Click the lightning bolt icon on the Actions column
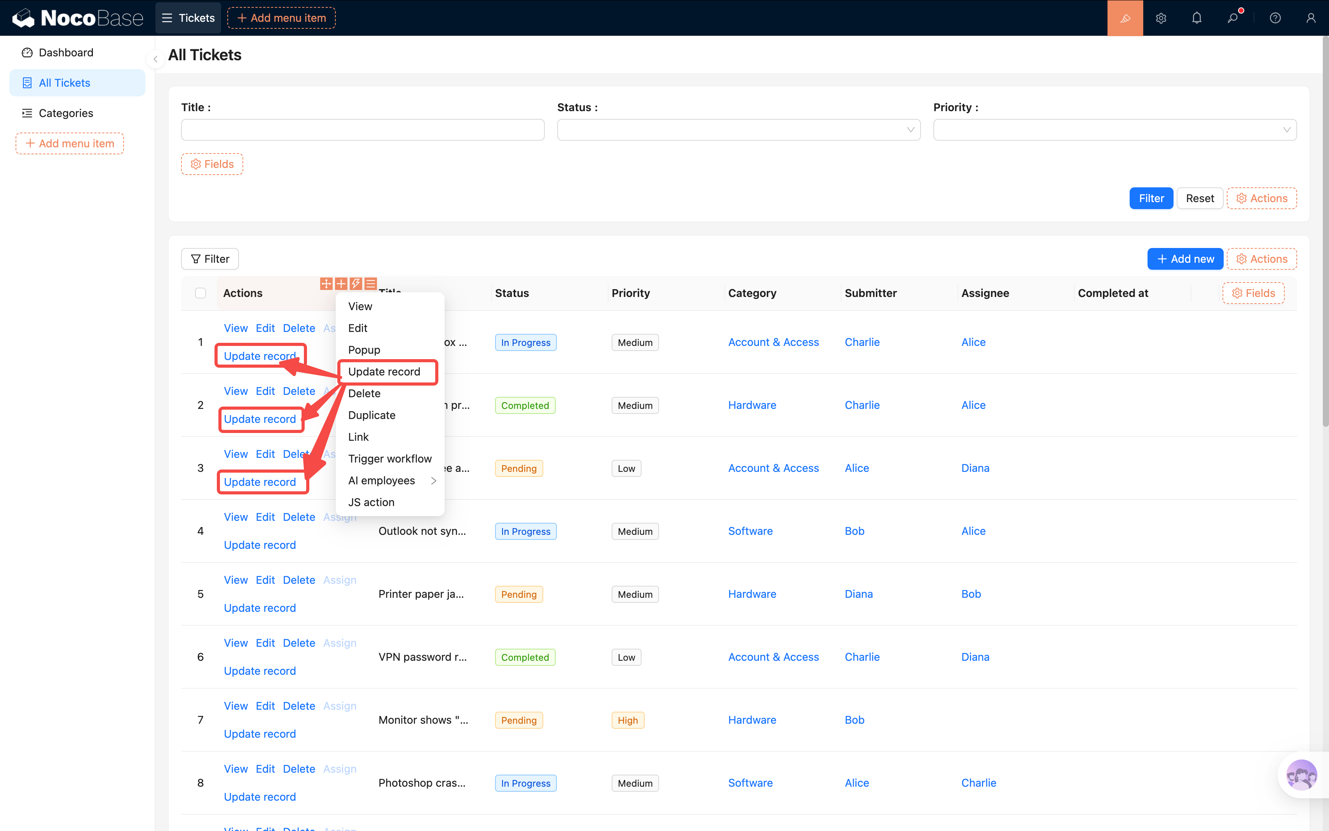The height and width of the screenshot is (831, 1329). 356,284
